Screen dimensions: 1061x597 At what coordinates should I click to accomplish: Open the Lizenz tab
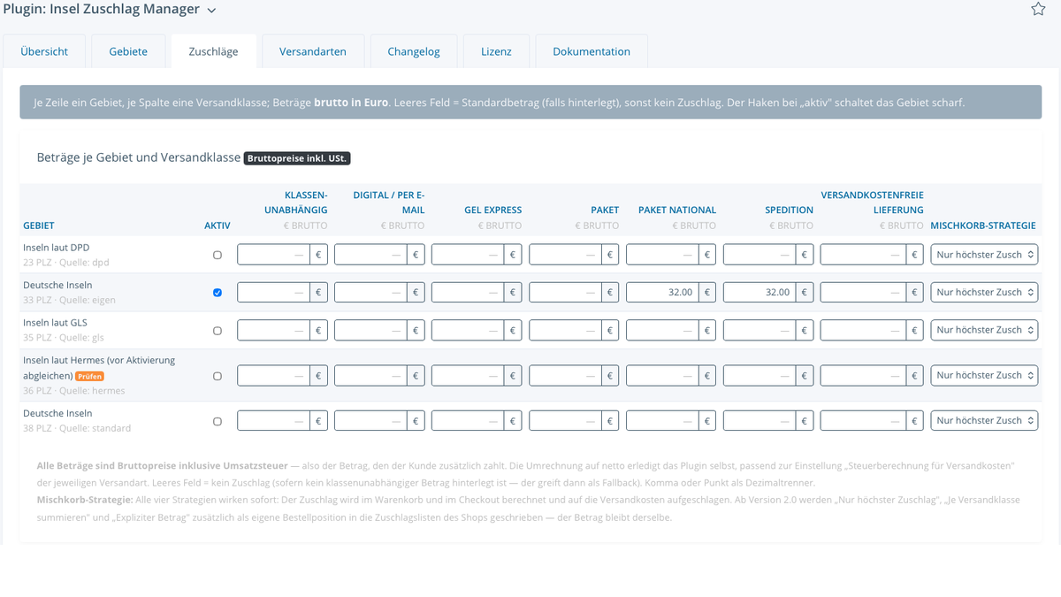(496, 51)
